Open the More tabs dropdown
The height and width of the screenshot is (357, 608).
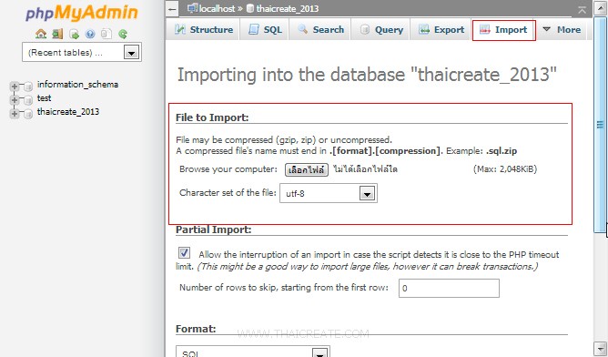click(x=562, y=29)
